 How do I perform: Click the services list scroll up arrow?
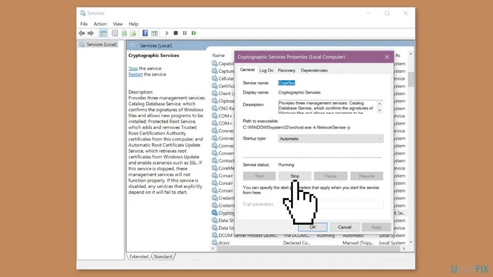click(x=411, y=54)
